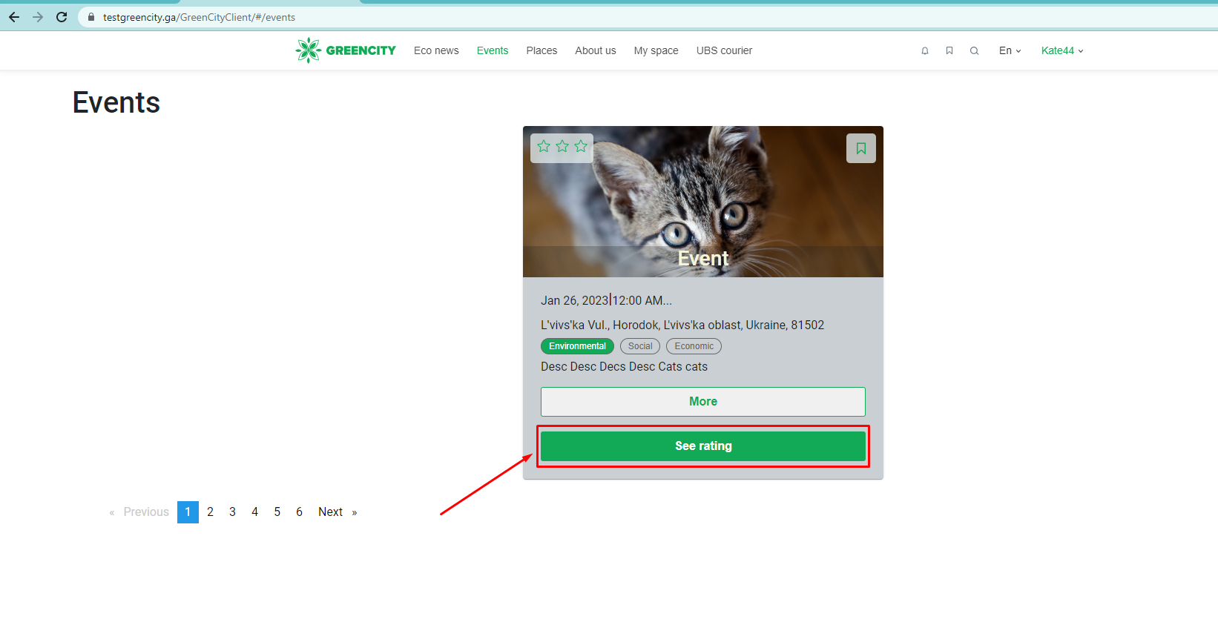The image size is (1218, 642).
Task: Click the More button
Action: [703, 402]
